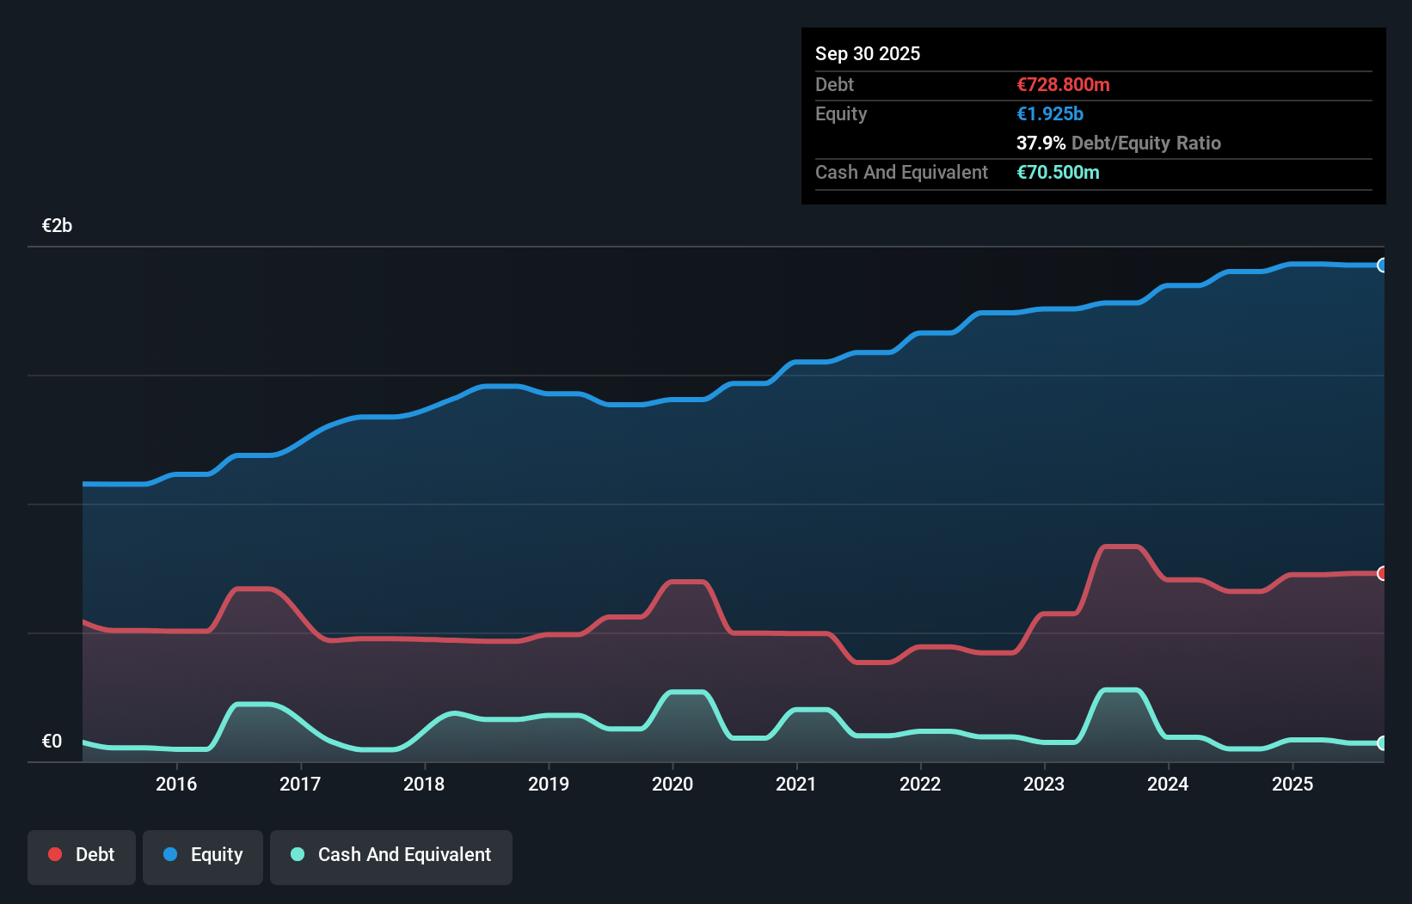Click the teal Cash And Equivalent legend dot

coord(298,854)
